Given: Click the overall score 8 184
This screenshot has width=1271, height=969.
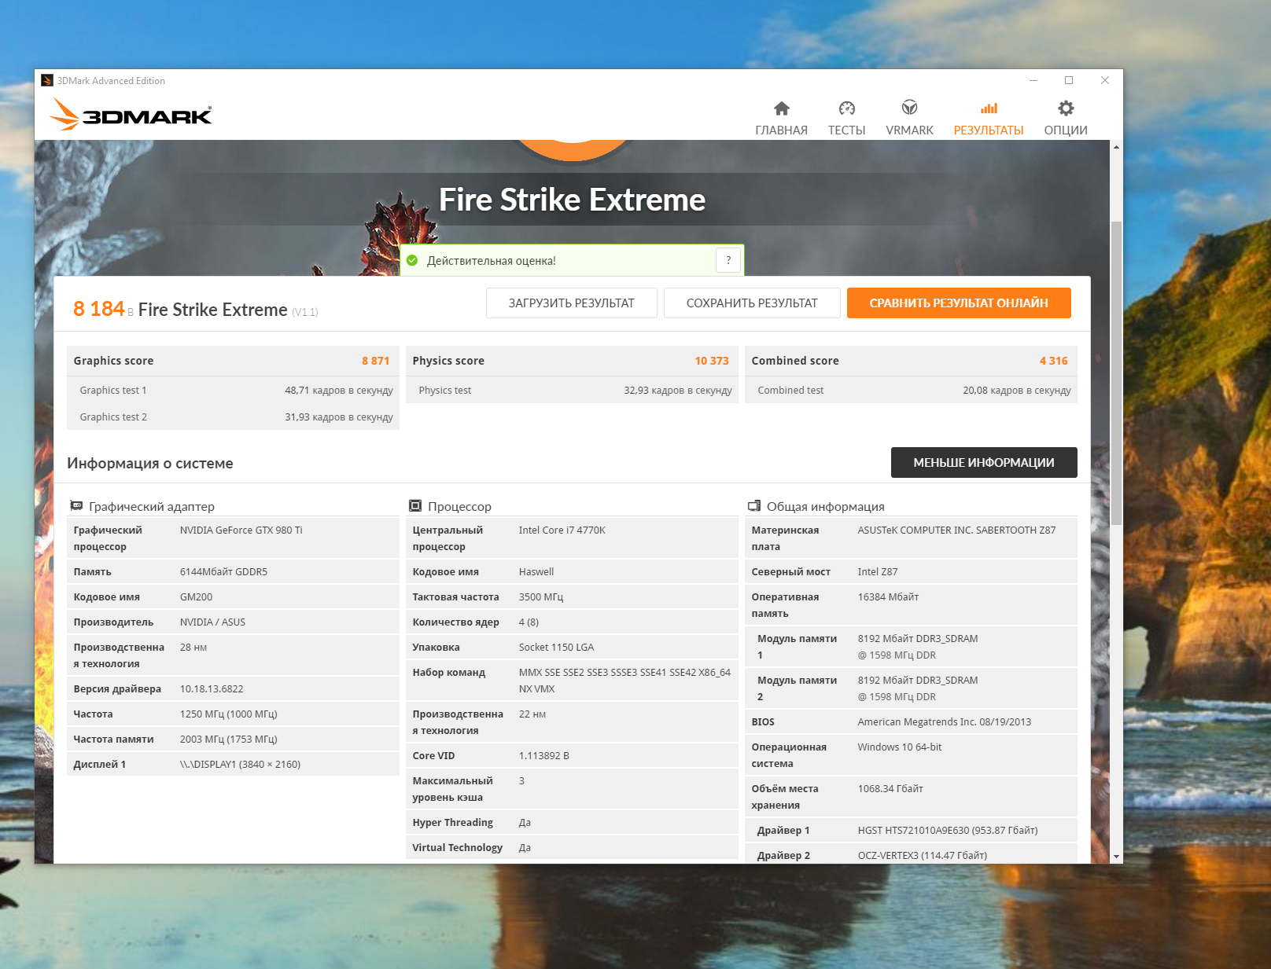Looking at the screenshot, I should click(99, 309).
